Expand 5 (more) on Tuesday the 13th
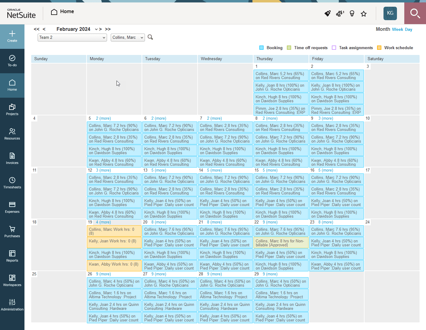Image resolution: width=426 pixels, height=330 pixels. click(x=159, y=170)
